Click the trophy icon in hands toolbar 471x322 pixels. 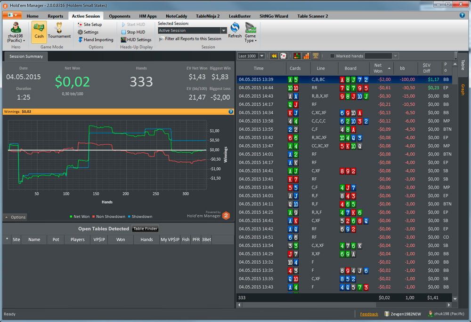pos(316,56)
